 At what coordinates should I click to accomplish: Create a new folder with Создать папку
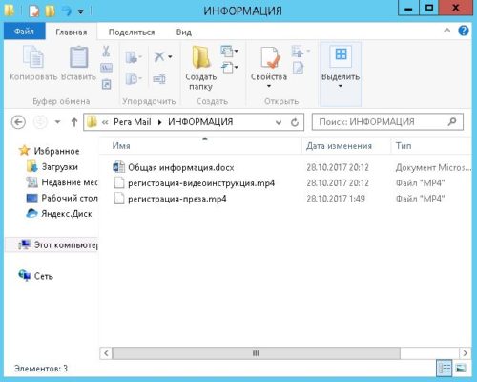point(201,68)
